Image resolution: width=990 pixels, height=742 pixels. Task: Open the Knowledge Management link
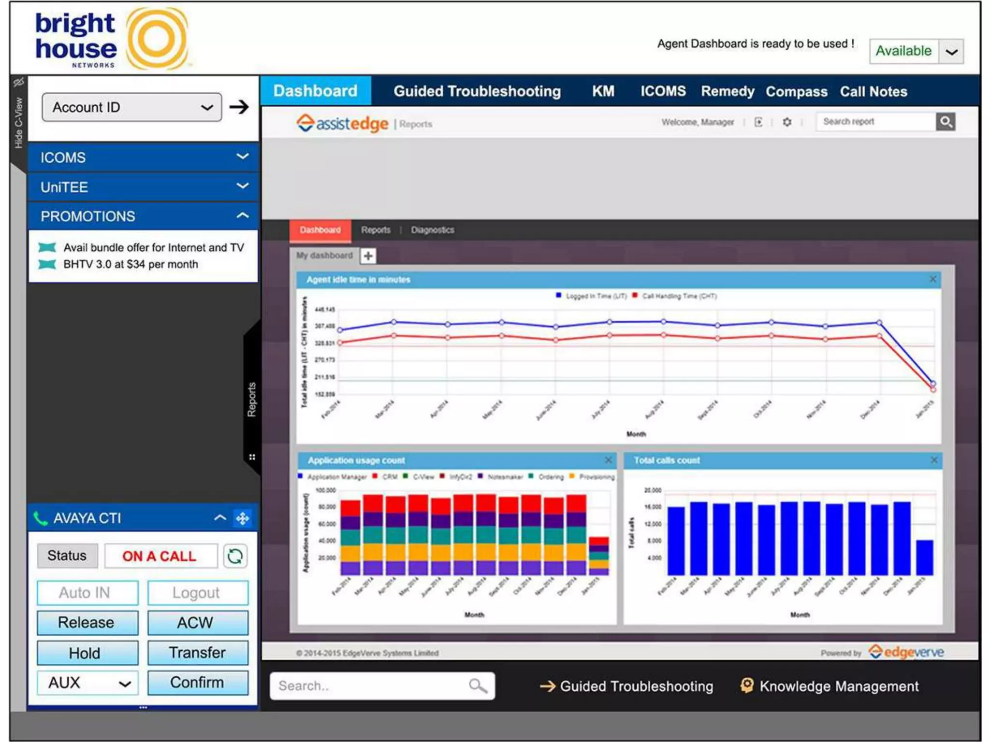830,686
